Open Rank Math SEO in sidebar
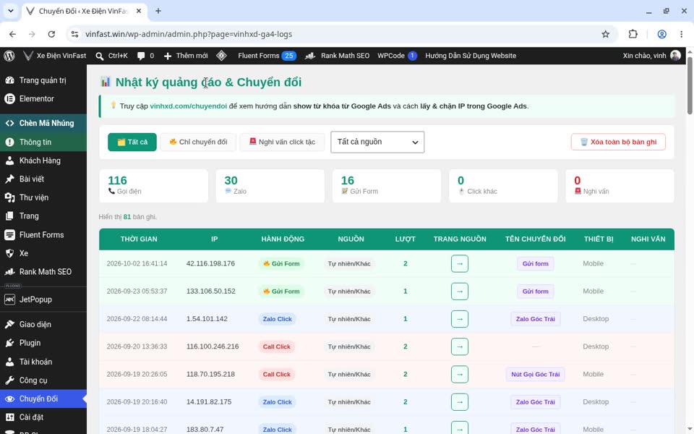This screenshot has height=434, width=694. tap(43, 272)
